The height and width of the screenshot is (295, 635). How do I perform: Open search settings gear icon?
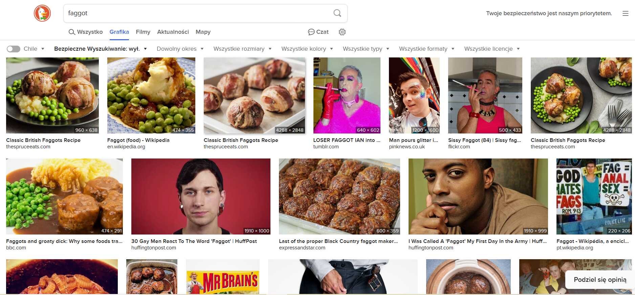pyautogui.click(x=342, y=32)
